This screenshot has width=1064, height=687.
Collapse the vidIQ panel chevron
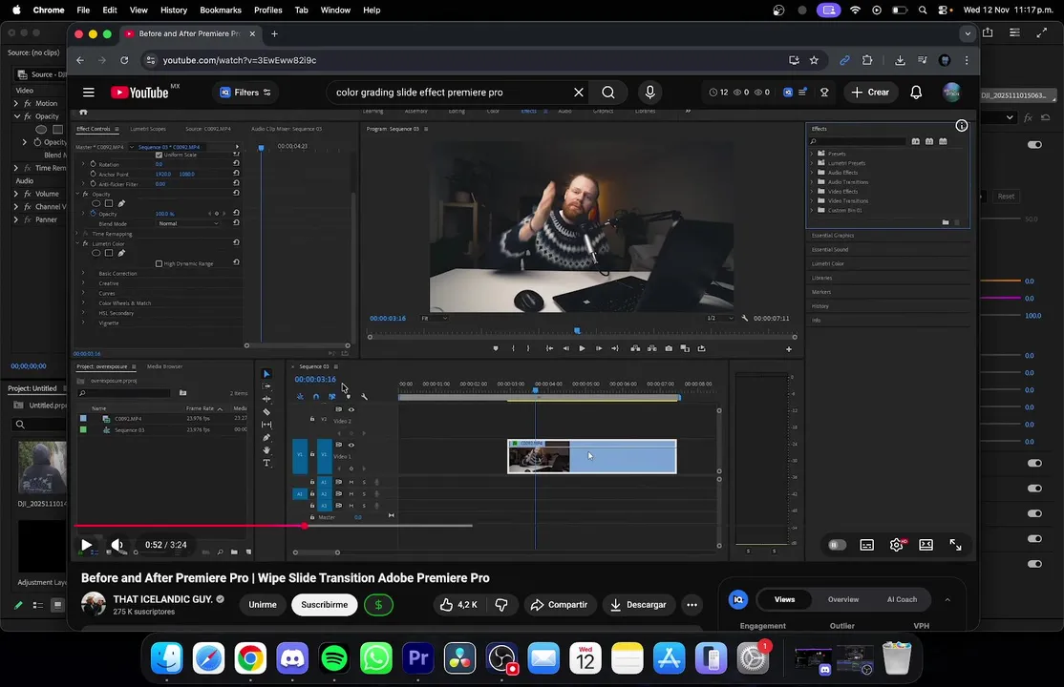click(x=947, y=599)
